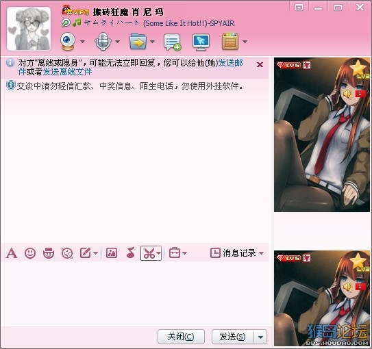
Task: Open the SPYAIR song status text
Action: click(159, 23)
